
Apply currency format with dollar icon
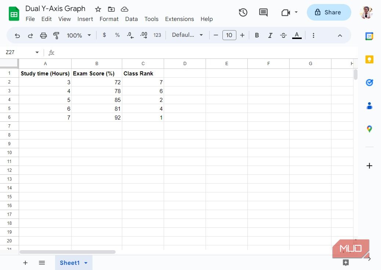[x=104, y=35]
